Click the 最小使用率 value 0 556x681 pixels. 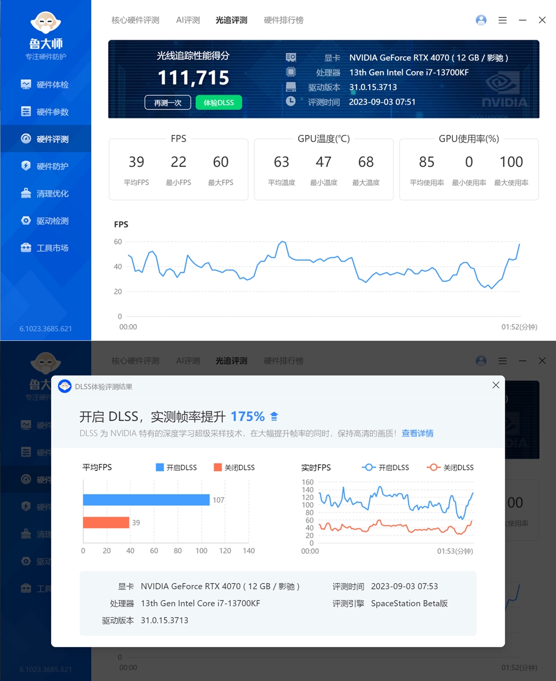pyautogui.click(x=469, y=162)
